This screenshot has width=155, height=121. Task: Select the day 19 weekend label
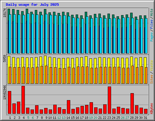(91, 118)
